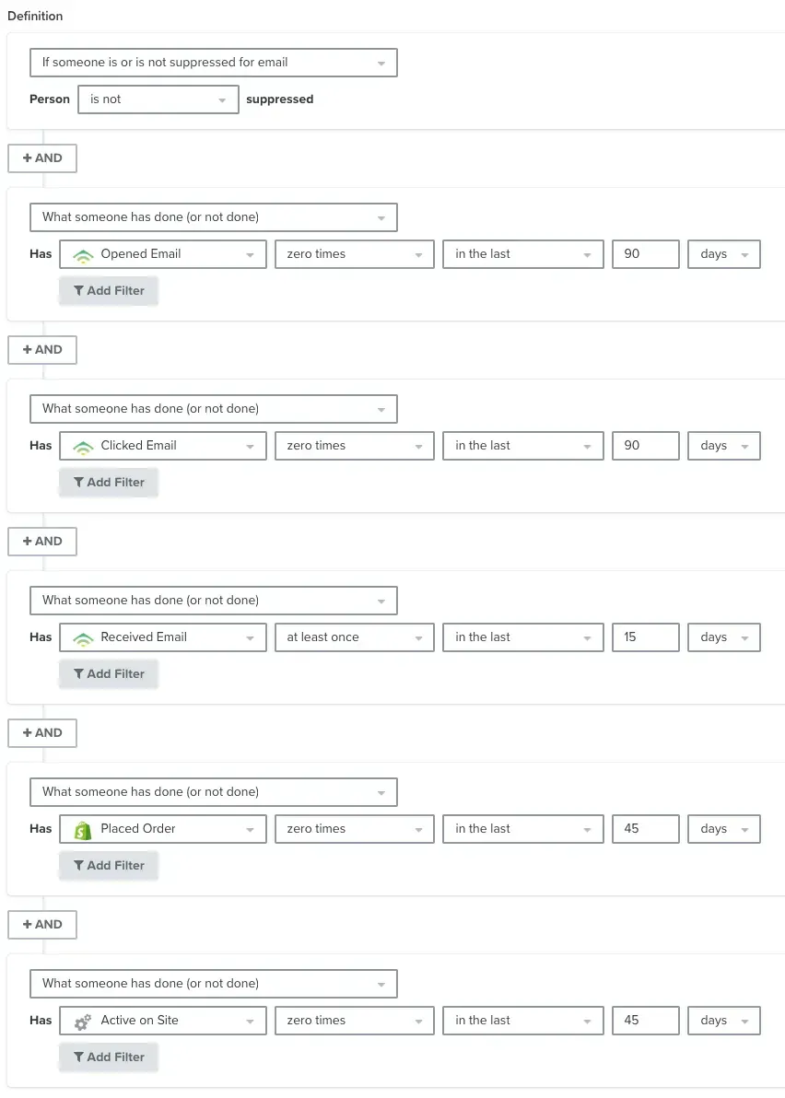This screenshot has height=1098, width=785.
Task: Click the gears icon beside Active on Site
Action: (x=83, y=1022)
